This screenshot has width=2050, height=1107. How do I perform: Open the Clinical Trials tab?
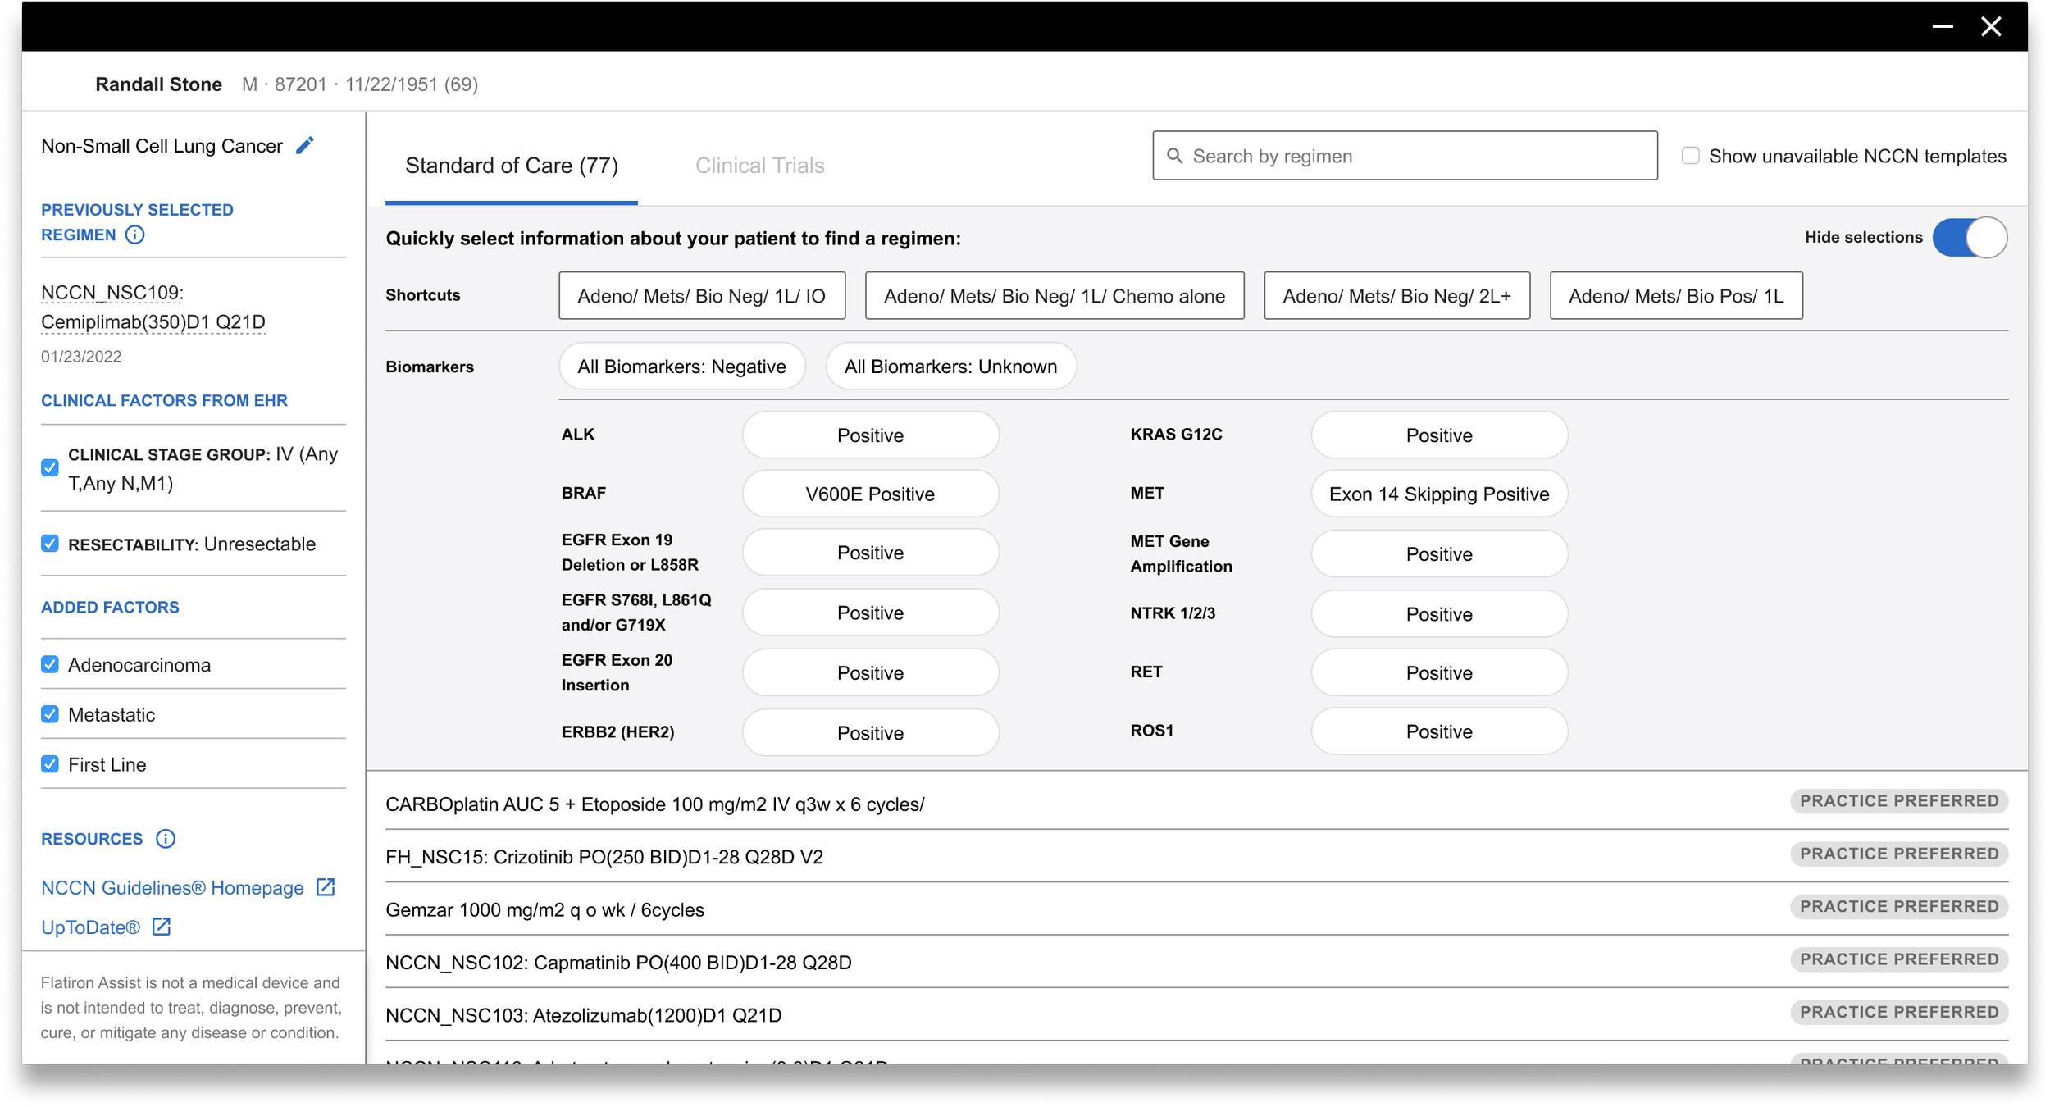(759, 166)
